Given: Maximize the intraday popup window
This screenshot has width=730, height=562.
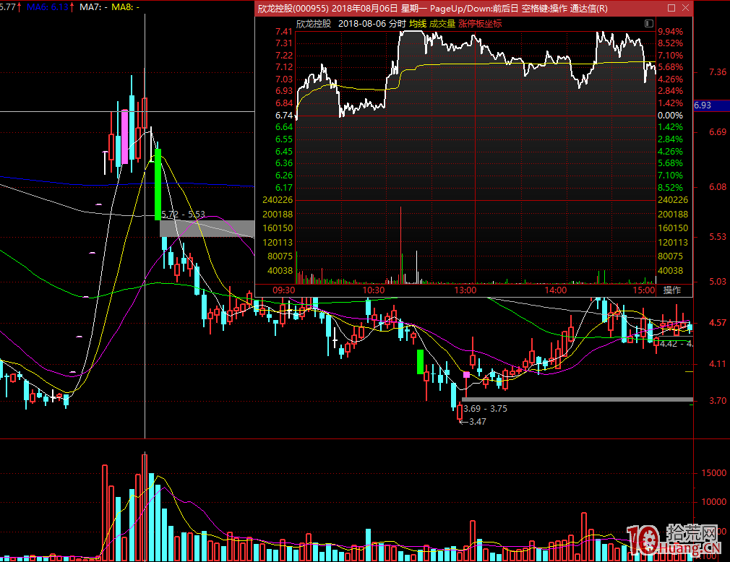Looking at the screenshot, I should coord(671,9).
